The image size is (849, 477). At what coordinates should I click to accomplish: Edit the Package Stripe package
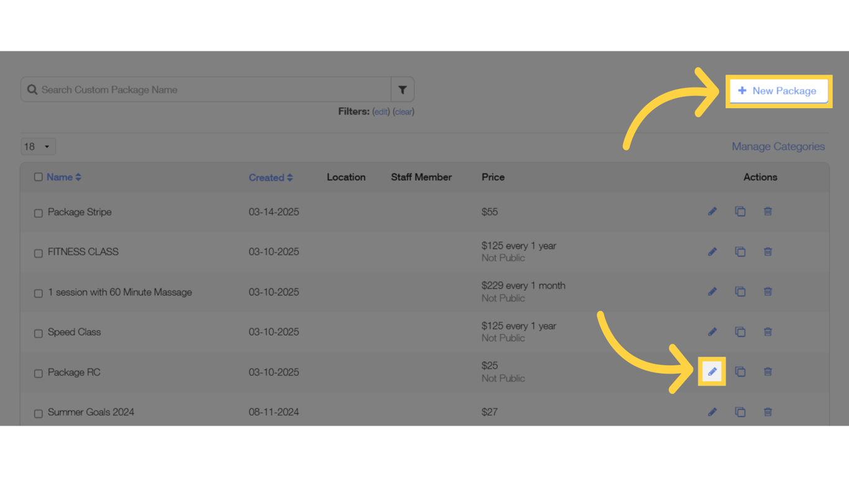coord(712,211)
